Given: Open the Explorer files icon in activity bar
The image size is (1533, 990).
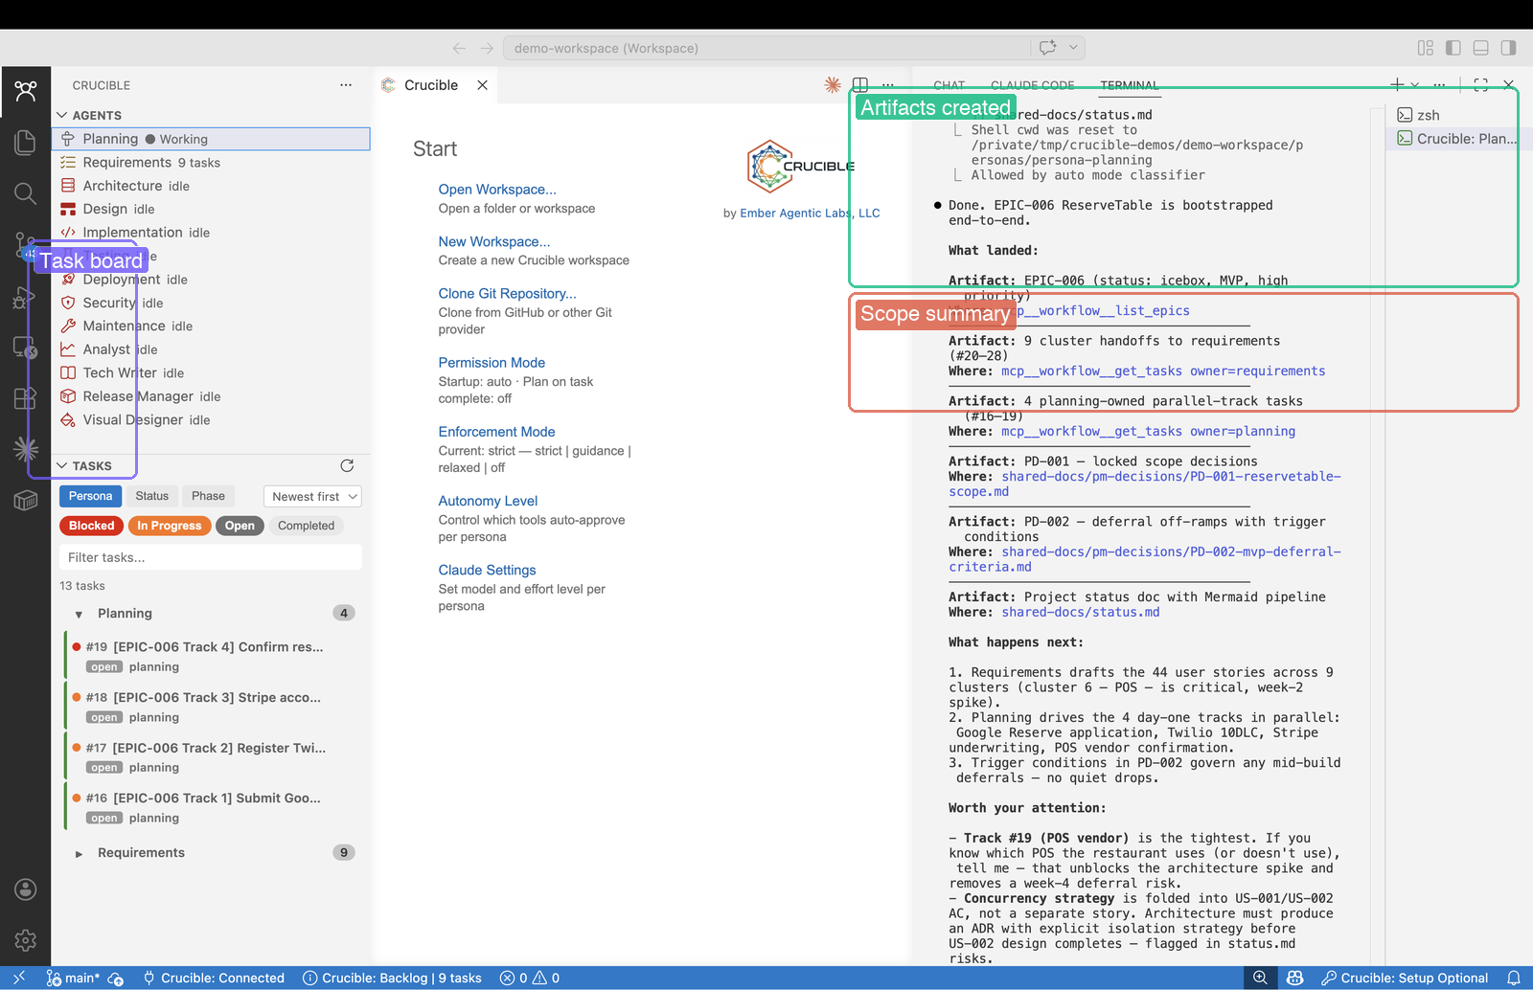Looking at the screenshot, I should pos(26,143).
